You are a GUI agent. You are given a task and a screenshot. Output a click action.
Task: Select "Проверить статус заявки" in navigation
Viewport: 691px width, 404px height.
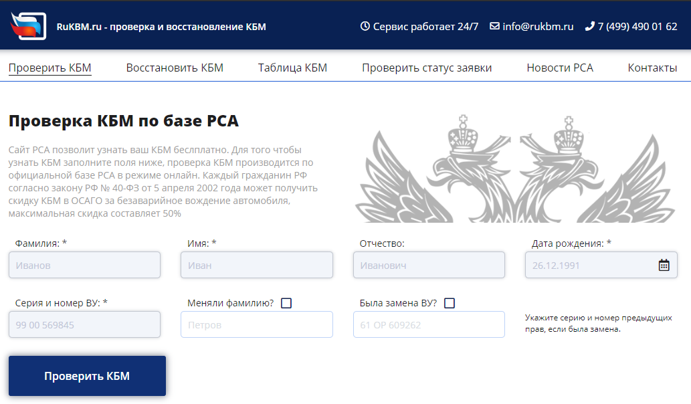pos(427,68)
